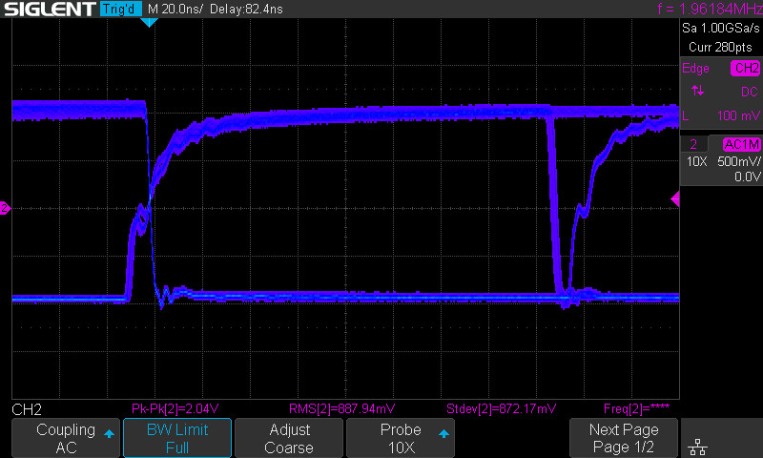Image resolution: width=763 pixels, height=458 pixels.
Task: Toggle the BW Limit Full softkey
Action: pos(177,438)
